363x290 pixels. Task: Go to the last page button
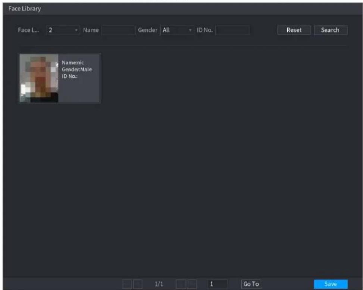click(192, 284)
